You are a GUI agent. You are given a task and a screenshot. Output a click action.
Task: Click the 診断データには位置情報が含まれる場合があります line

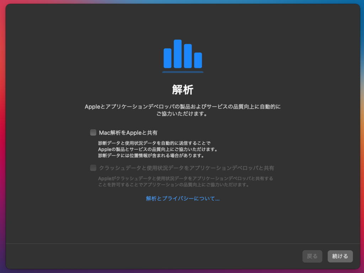151,156
